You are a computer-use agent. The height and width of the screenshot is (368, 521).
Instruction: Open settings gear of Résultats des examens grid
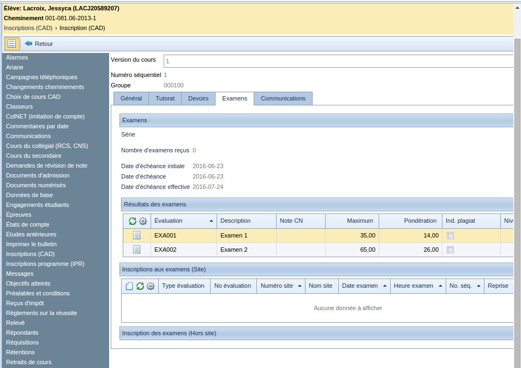click(143, 221)
